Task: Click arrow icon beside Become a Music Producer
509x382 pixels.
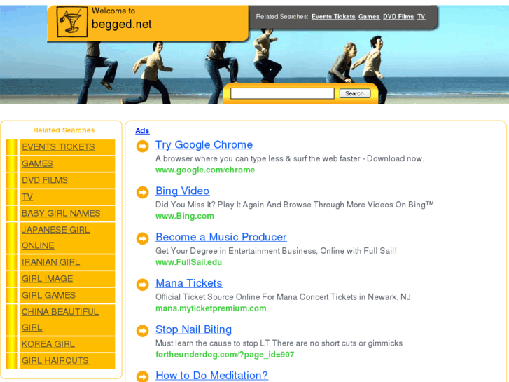Action: coord(142,238)
